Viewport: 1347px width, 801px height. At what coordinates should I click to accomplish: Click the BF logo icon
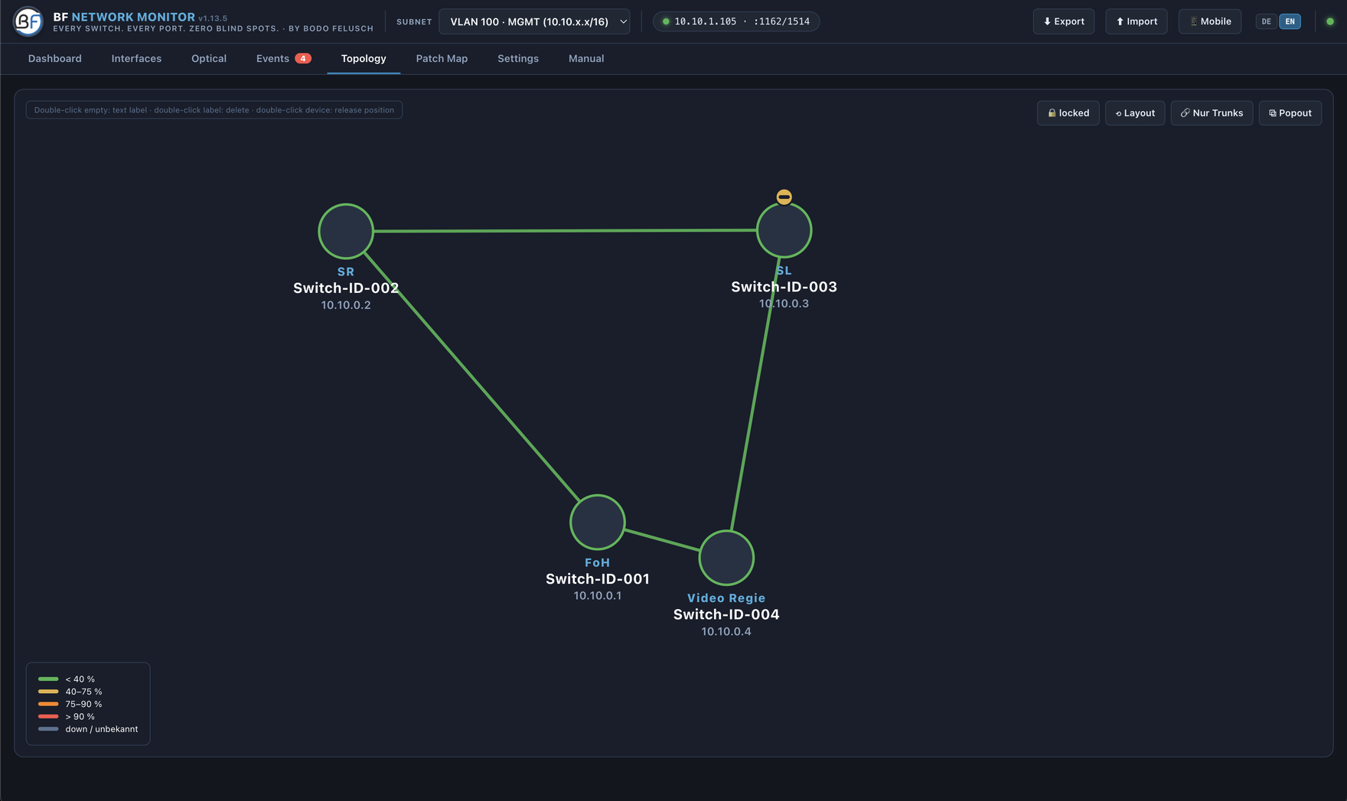[x=28, y=21]
